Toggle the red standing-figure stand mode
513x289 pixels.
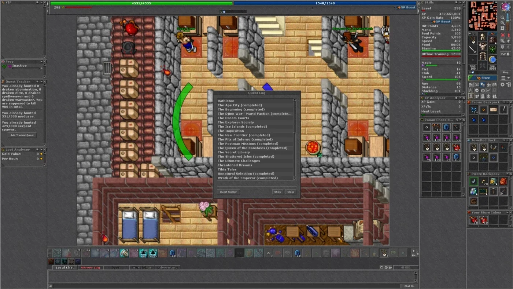pyautogui.click(x=508, y=35)
